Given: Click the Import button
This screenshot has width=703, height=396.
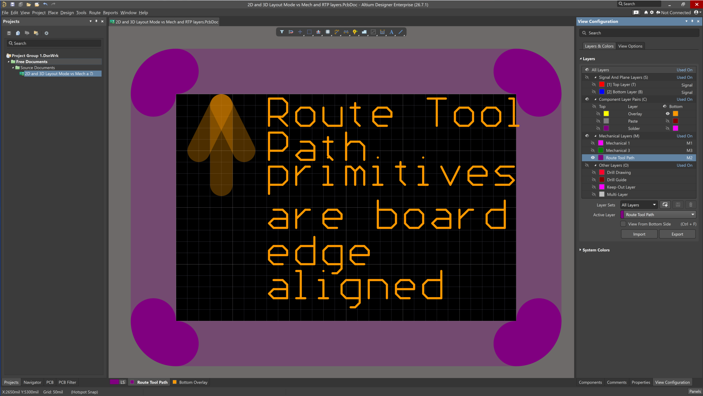Looking at the screenshot, I should coord(639,234).
